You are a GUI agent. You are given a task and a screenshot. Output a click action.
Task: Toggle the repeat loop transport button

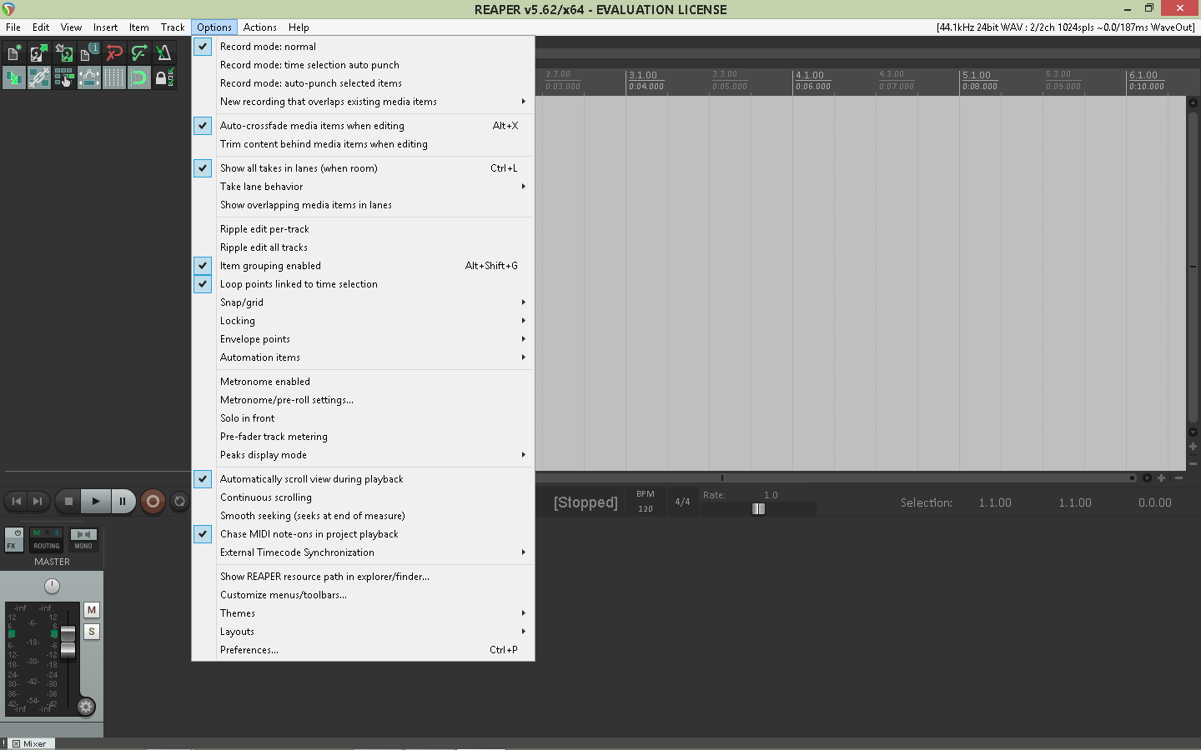tap(179, 501)
